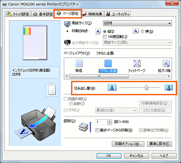This screenshot has width=181, height=163.
Task: Select the 縦 portrait orientation radio button
Action: click(x=105, y=32)
